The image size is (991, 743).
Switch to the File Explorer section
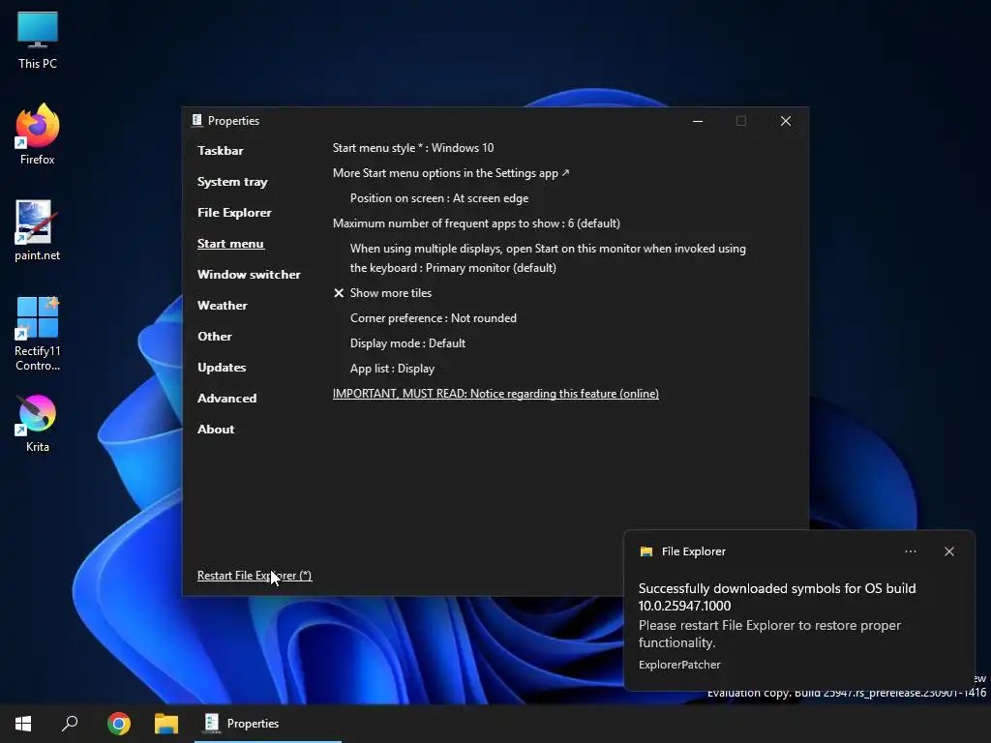[x=234, y=212]
